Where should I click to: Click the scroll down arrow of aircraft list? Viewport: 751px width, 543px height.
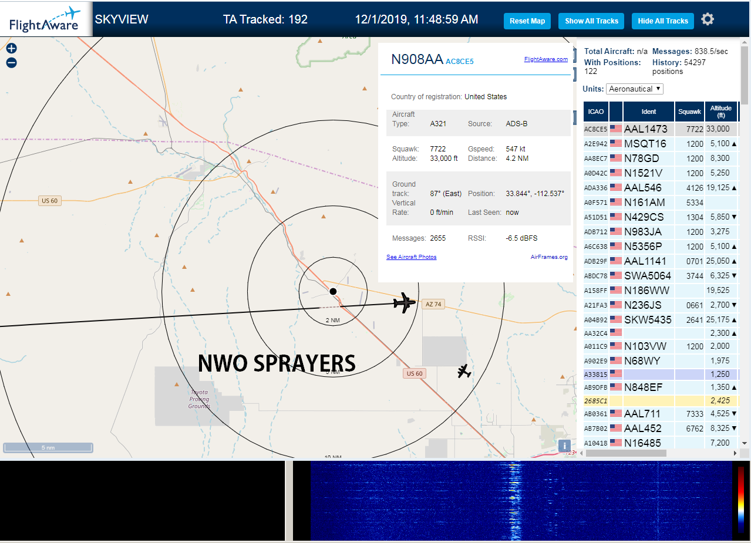pyautogui.click(x=745, y=443)
